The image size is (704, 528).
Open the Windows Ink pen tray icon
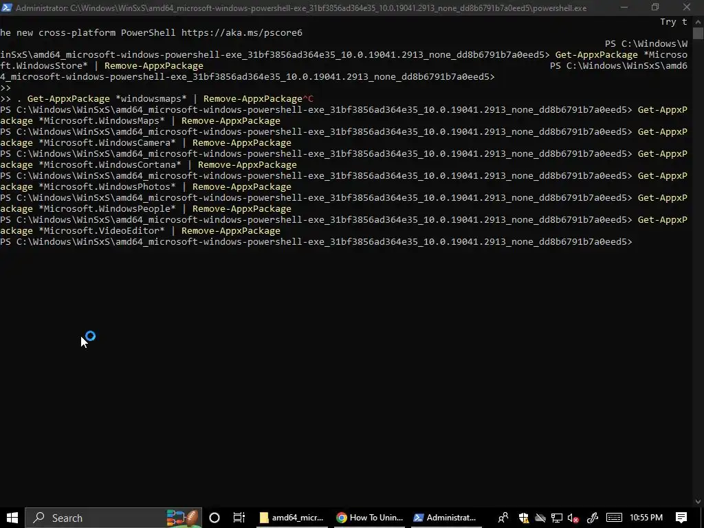(x=592, y=518)
